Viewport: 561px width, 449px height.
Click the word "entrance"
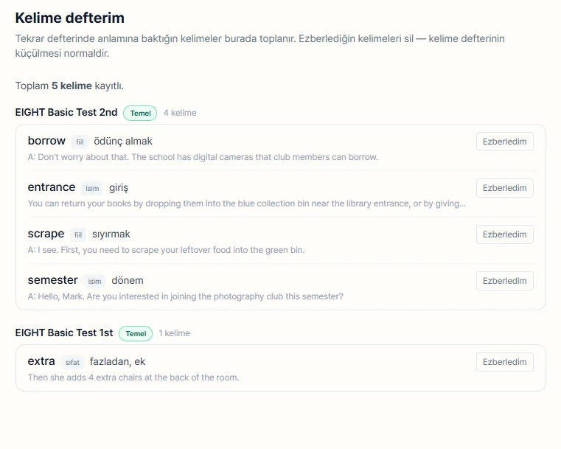pyautogui.click(x=52, y=187)
